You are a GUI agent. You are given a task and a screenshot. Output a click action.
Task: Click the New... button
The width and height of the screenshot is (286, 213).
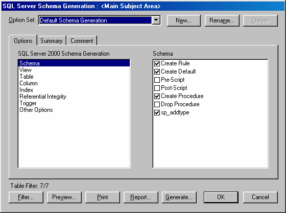184,20
